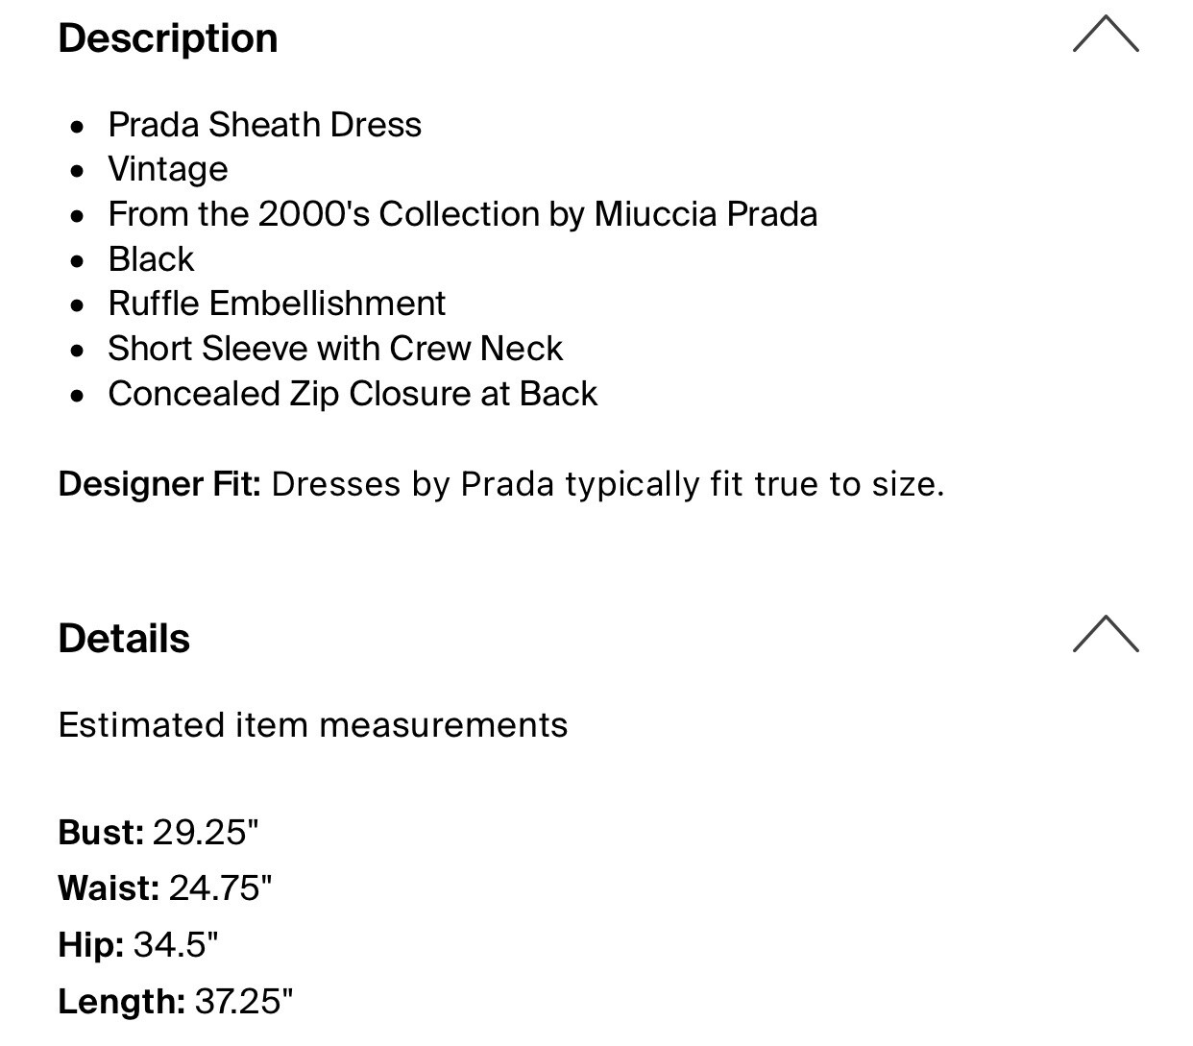Image resolution: width=1193 pixels, height=1046 pixels.
Task: Click the Waist measurement line
Action: [168, 888]
